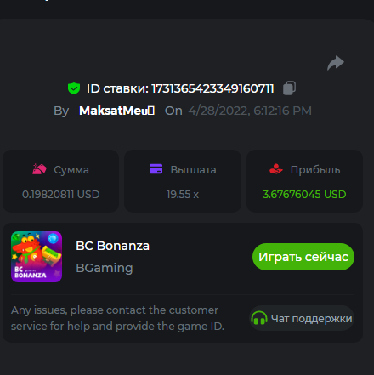Click the share arrow icon
Viewport: 374px width, 375px height.
[x=336, y=63]
